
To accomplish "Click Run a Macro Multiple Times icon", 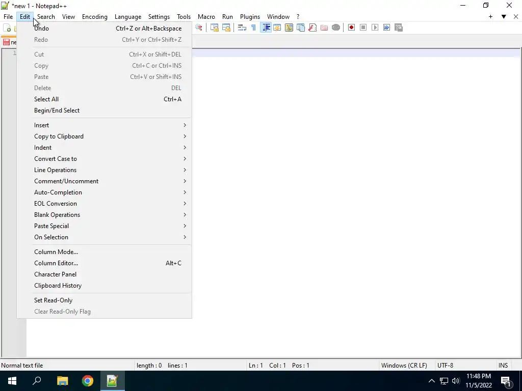I will point(386,27).
